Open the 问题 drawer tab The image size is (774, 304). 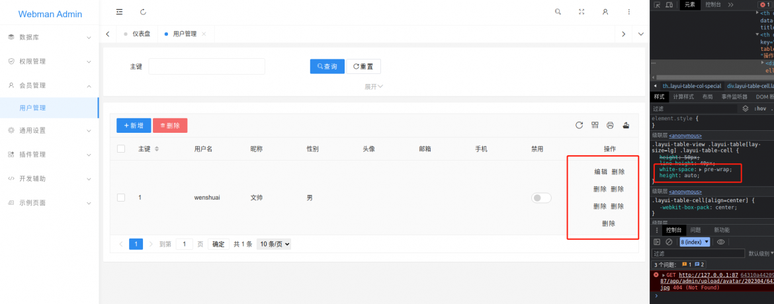(695, 230)
